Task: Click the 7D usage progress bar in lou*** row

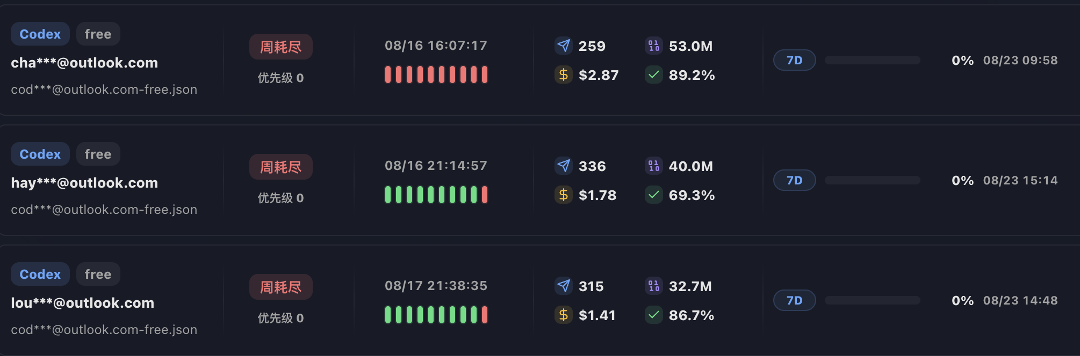Action: point(872,300)
